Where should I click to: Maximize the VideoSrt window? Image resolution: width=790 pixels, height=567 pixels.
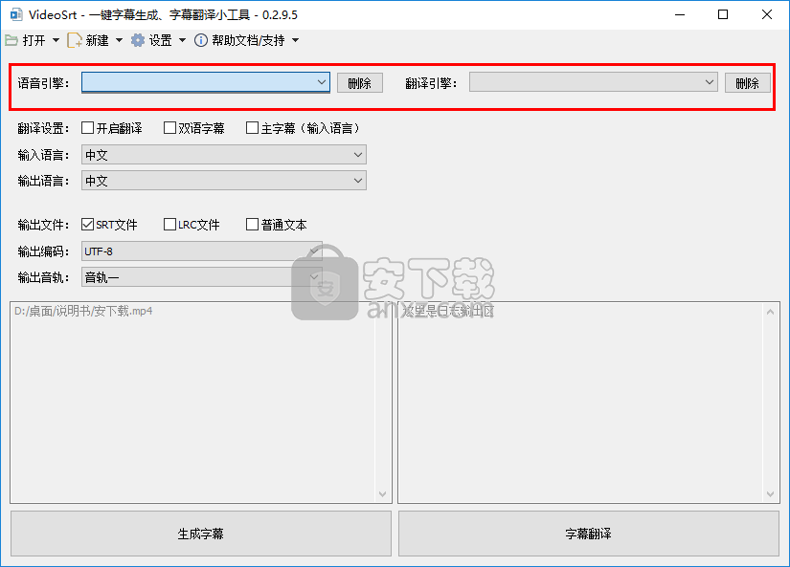pyautogui.click(x=723, y=14)
